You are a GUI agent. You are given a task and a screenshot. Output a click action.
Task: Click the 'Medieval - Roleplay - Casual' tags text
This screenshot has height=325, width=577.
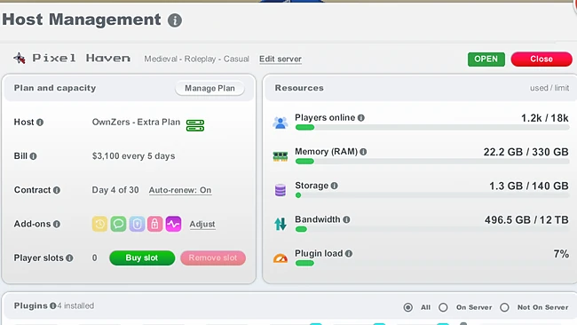(x=196, y=59)
